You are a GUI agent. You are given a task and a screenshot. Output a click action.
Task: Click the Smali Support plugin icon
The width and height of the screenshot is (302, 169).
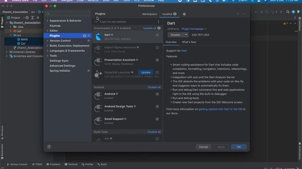pos(98,121)
